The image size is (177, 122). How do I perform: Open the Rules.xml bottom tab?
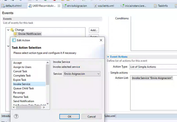coord(110,116)
